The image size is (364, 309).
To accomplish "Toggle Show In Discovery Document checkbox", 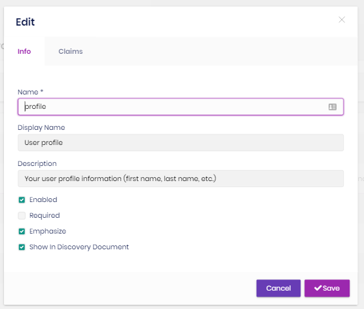I will tap(22, 247).
